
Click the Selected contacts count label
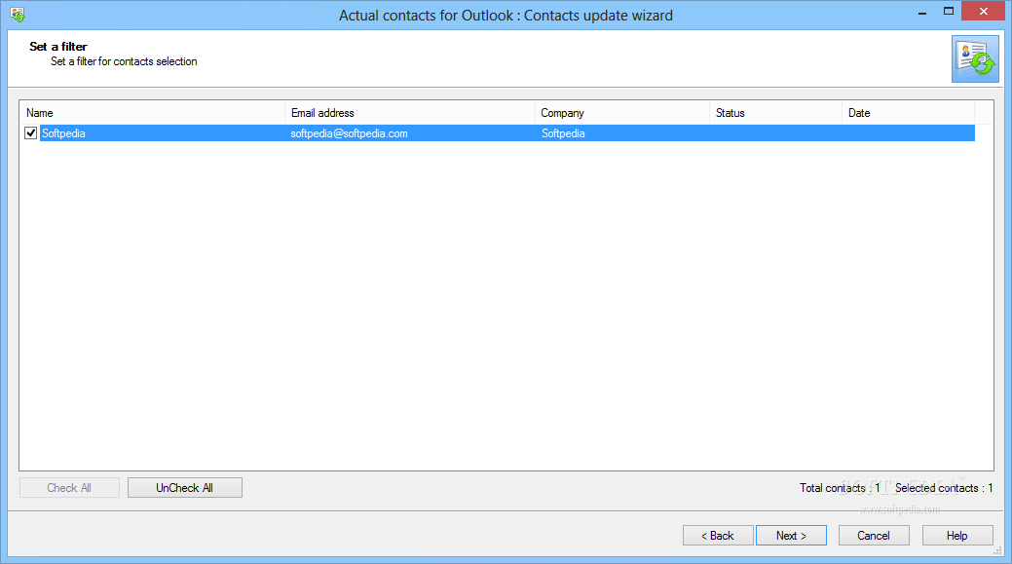944,488
